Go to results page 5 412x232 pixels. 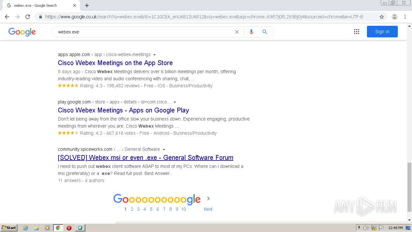pyautogui.click(x=151, y=209)
